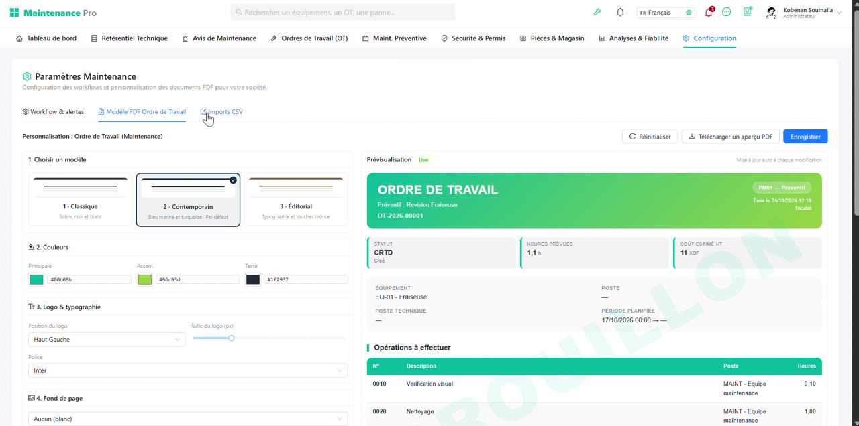Click the Texte dark color swatch
This screenshot has height=426, width=859.
(253, 279)
